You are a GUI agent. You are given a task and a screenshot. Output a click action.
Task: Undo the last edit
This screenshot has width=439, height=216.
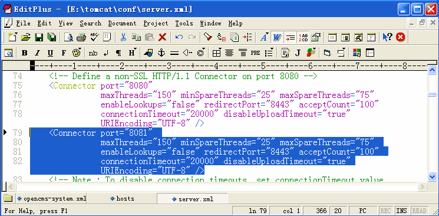(179, 37)
